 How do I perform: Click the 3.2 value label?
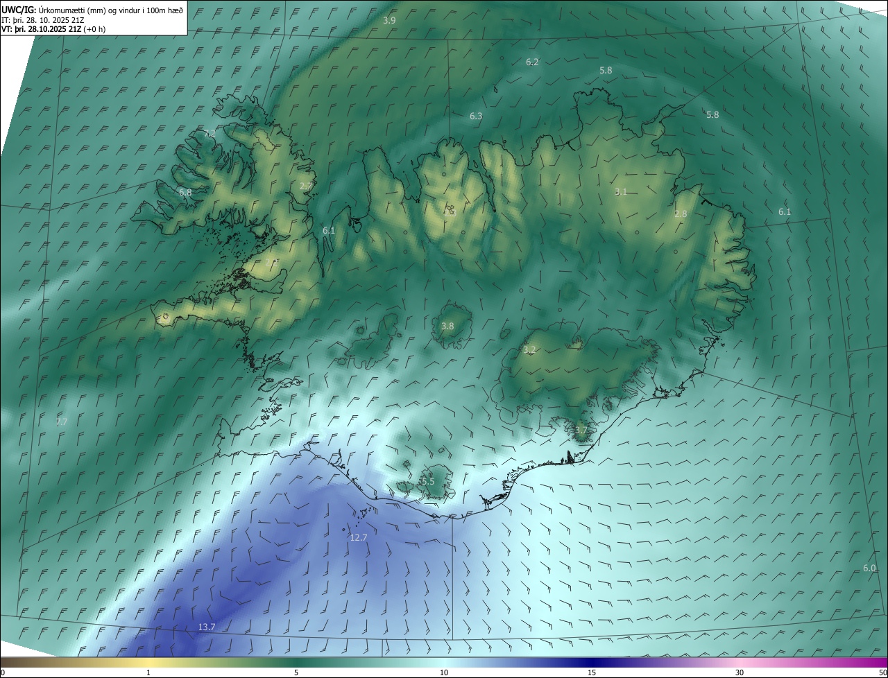(x=529, y=350)
